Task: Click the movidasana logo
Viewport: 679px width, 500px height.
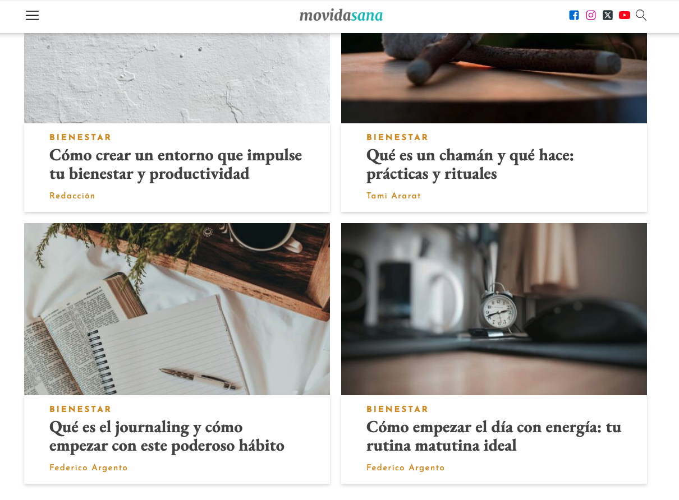Action: click(341, 15)
